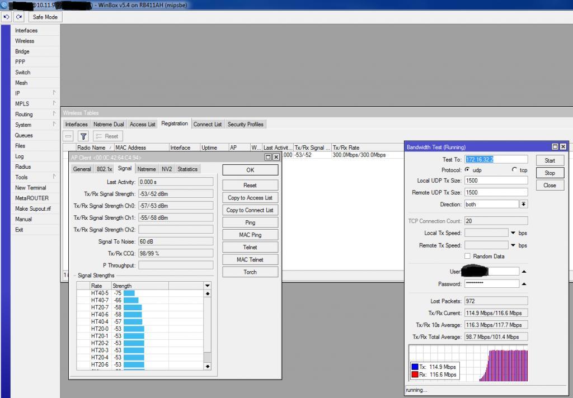Stop the running bandwidth test
Image resolution: width=573 pixels, height=398 pixels.
549,173
